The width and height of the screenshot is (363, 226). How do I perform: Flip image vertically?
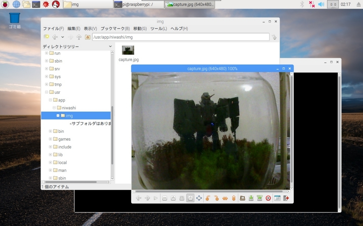(234, 198)
